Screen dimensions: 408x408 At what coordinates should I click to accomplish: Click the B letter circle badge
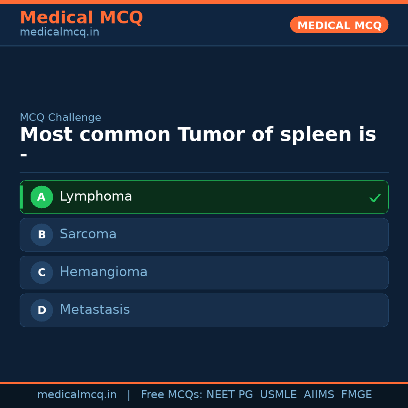tap(42, 235)
